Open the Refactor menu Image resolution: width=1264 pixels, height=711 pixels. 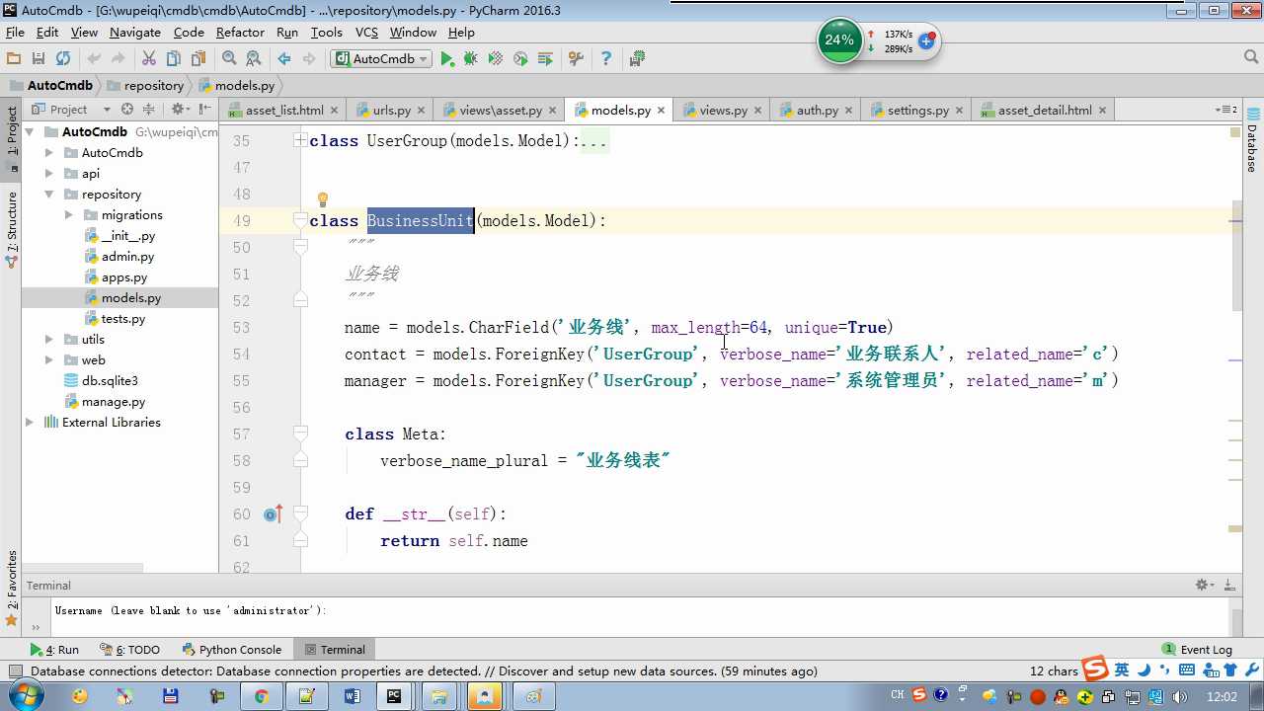pos(240,32)
